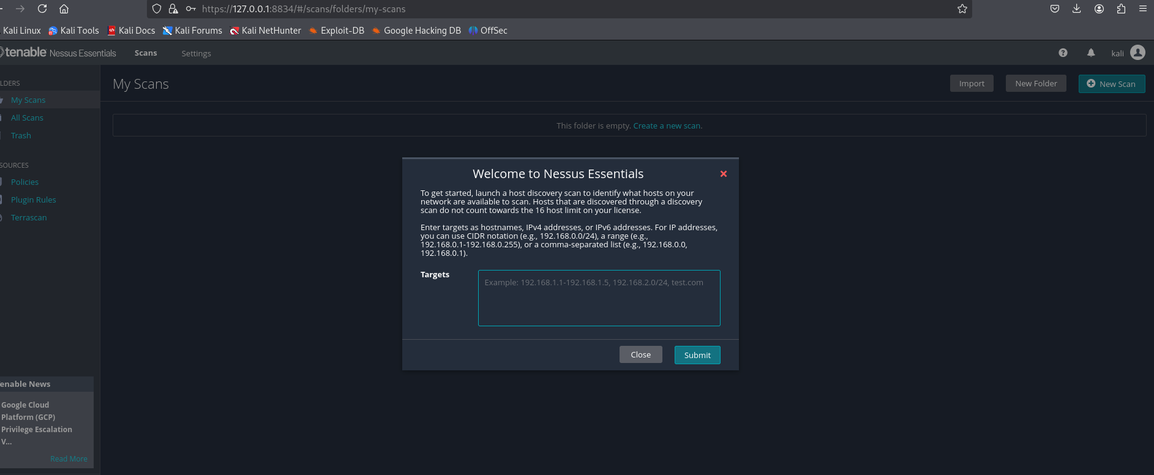Open the kali user avatar menu

[1137, 53]
